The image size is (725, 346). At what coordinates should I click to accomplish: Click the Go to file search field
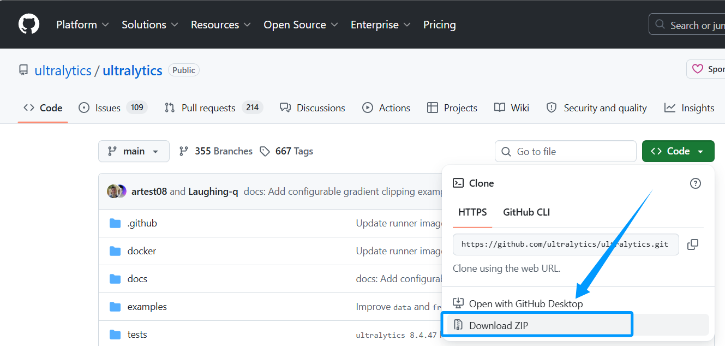point(565,151)
